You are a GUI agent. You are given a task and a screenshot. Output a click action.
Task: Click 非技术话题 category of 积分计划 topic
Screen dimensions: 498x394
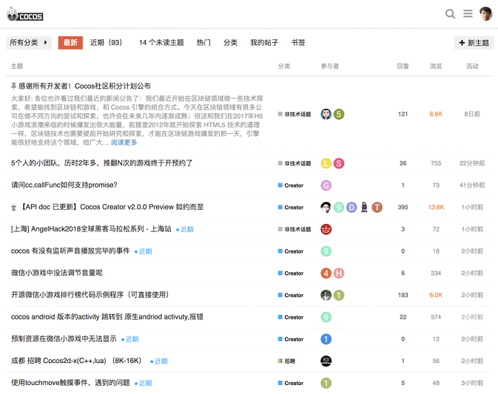[x=295, y=114]
